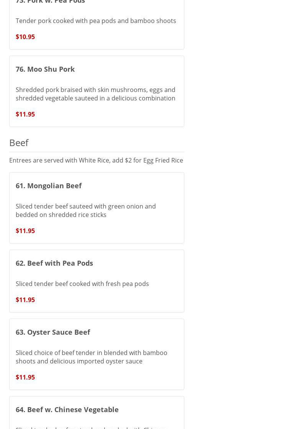Screen dimensions: 295x429
Task: Click the cut-off description under Beef w. Chinese Vegetable
Action: [x=92, y=427]
